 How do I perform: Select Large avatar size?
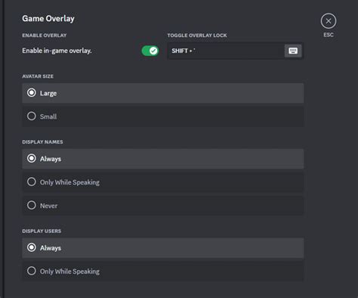(x=163, y=93)
